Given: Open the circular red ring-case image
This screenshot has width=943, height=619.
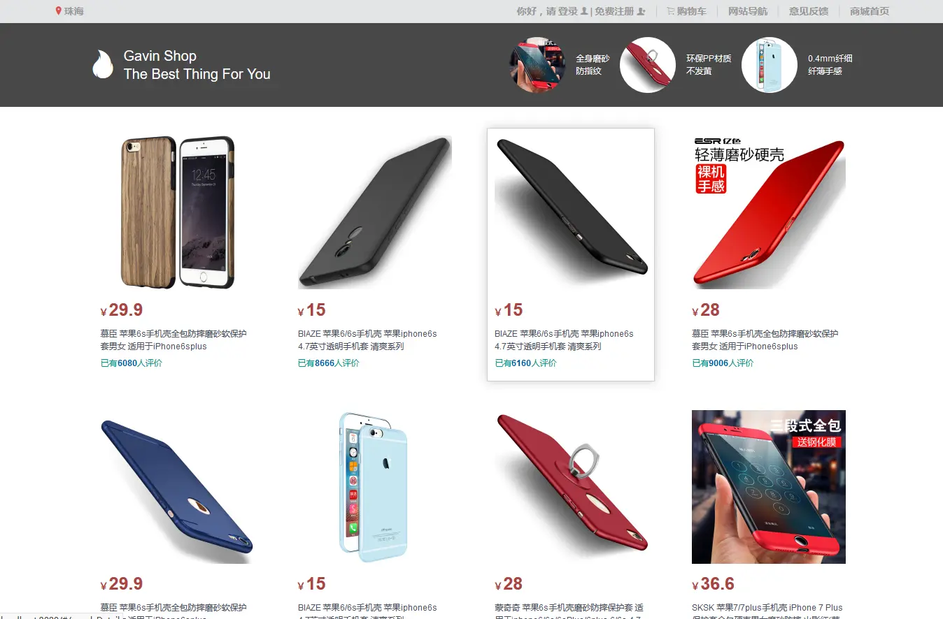Looking at the screenshot, I should 647,65.
